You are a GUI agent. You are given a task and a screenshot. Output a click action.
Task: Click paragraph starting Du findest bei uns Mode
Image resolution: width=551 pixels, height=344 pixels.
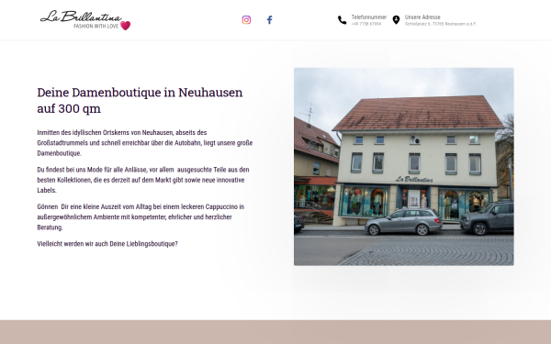point(143,180)
